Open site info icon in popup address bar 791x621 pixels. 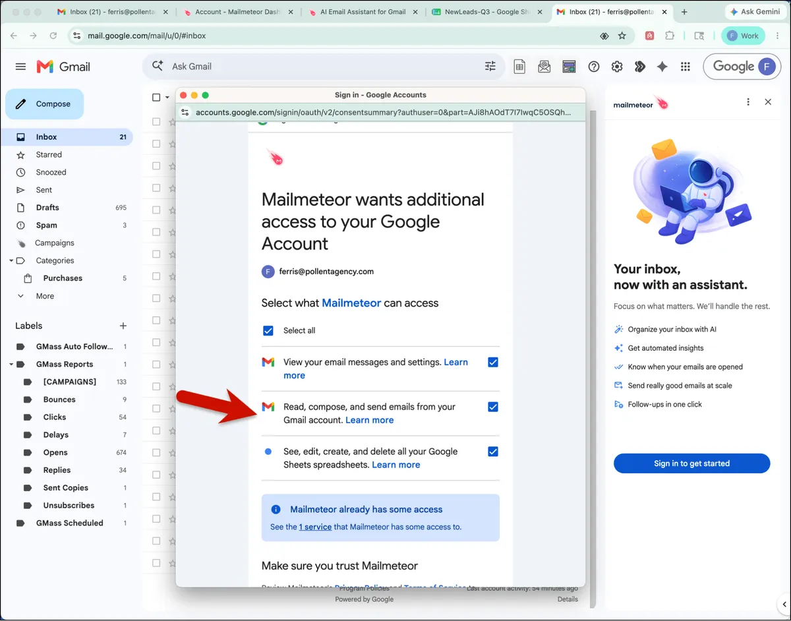point(185,113)
